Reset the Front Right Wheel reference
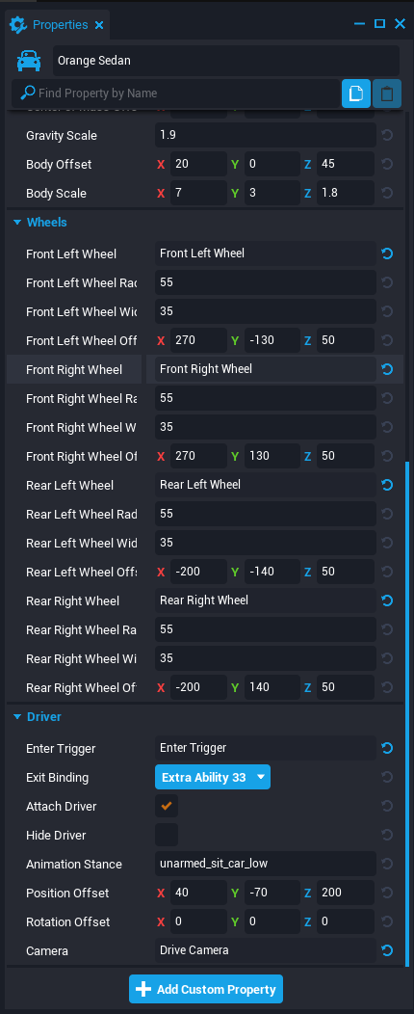Image resolution: width=414 pixels, height=1014 pixels. tap(387, 369)
